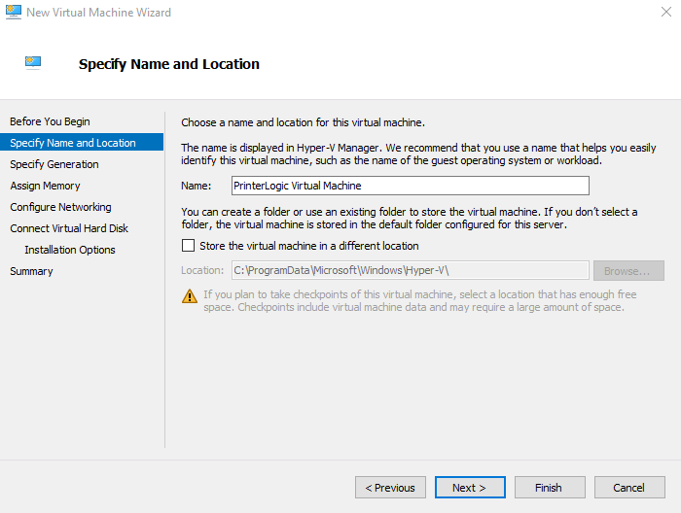Open the Configure Networking step

pyautogui.click(x=60, y=207)
